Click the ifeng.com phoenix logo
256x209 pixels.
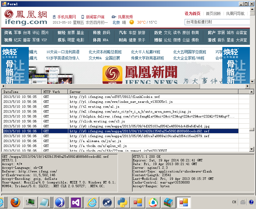point(26,17)
